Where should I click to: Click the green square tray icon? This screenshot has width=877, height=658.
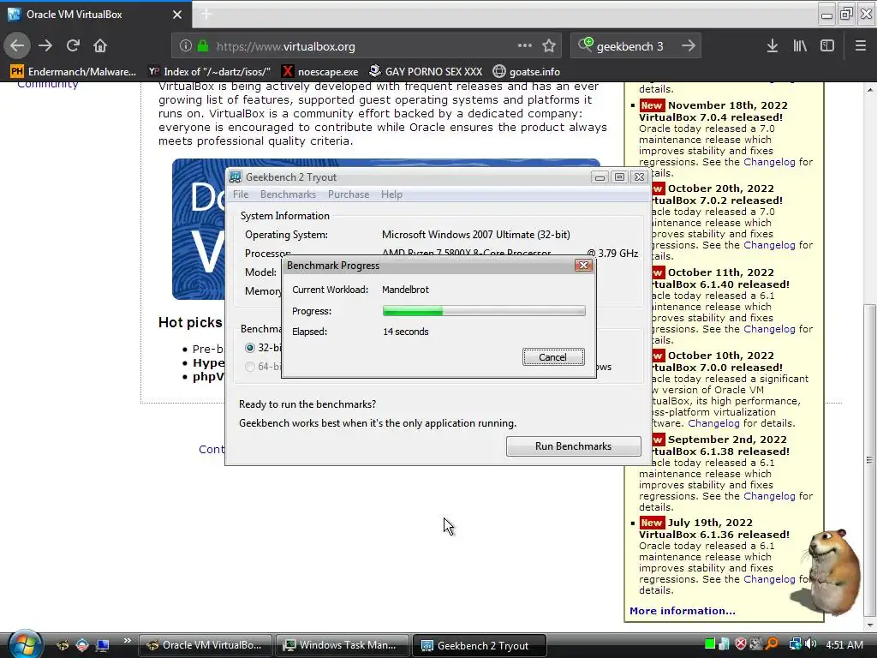[x=710, y=644]
